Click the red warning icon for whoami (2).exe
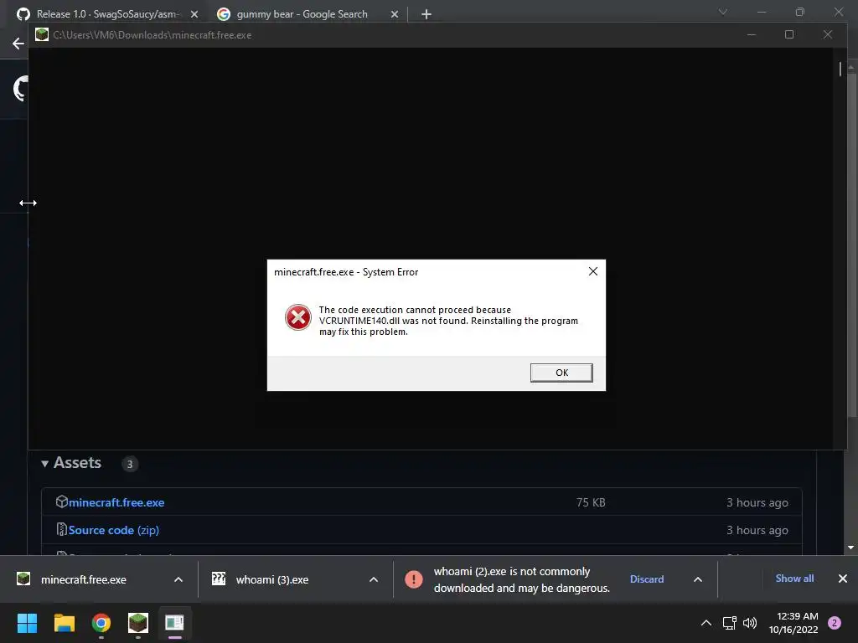 coord(414,579)
